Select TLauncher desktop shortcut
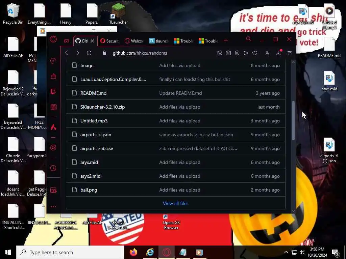The height and width of the screenshot is (259, 346). 119,14
